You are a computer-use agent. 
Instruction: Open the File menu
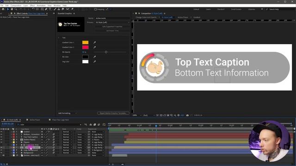tap(2, 6)
